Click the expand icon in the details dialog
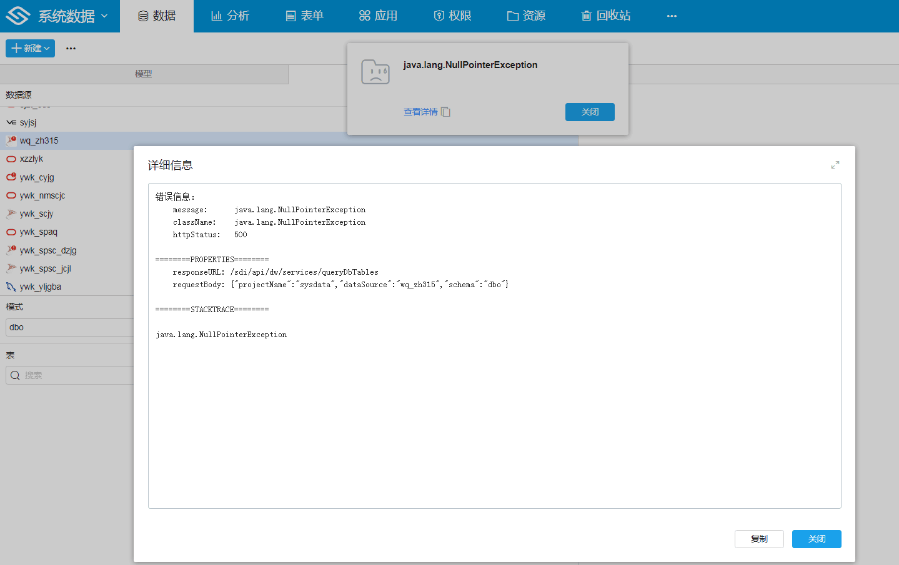Image resolution: width=899 pixels, height=565 pixels. pyautogui.click(x=835, y=165)
